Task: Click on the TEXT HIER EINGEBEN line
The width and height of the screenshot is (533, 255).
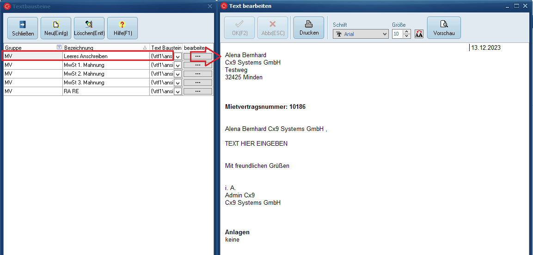Action: point(256,143)
